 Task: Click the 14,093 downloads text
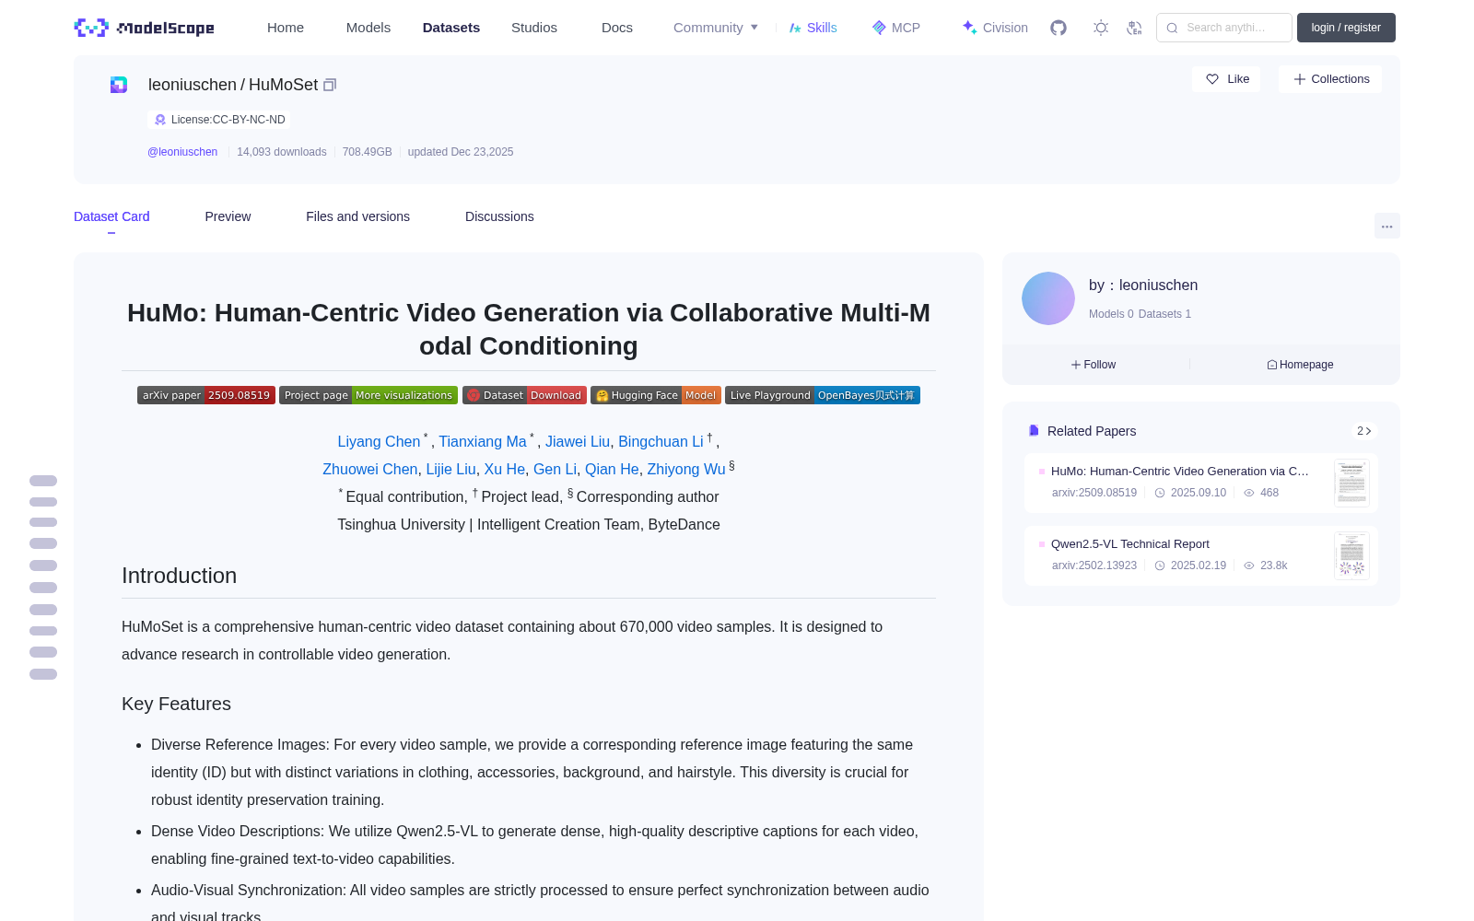point(282,152)
